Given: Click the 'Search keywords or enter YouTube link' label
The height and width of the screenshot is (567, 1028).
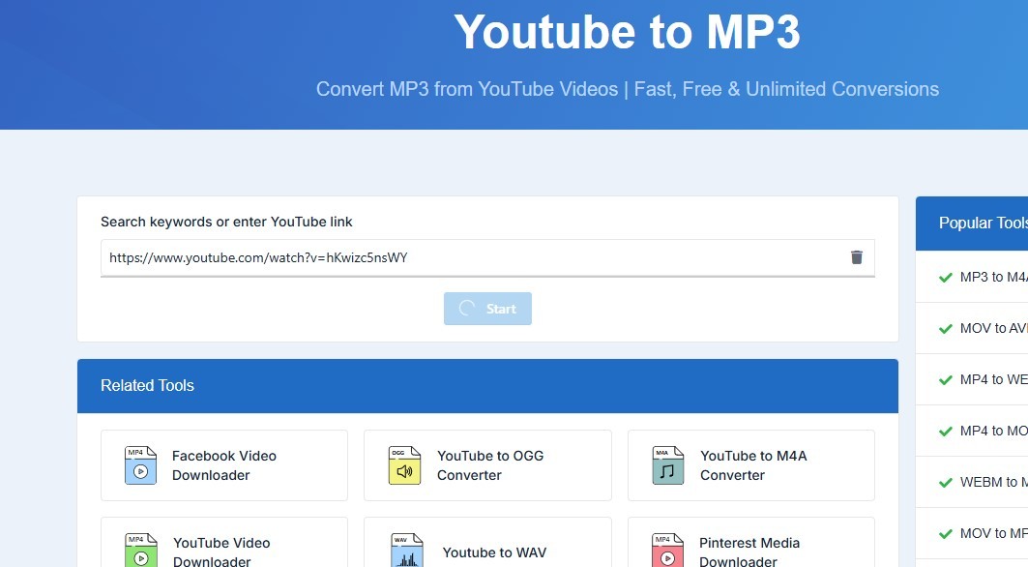Looking at the screenshot, I should click(x=226, y=222).
